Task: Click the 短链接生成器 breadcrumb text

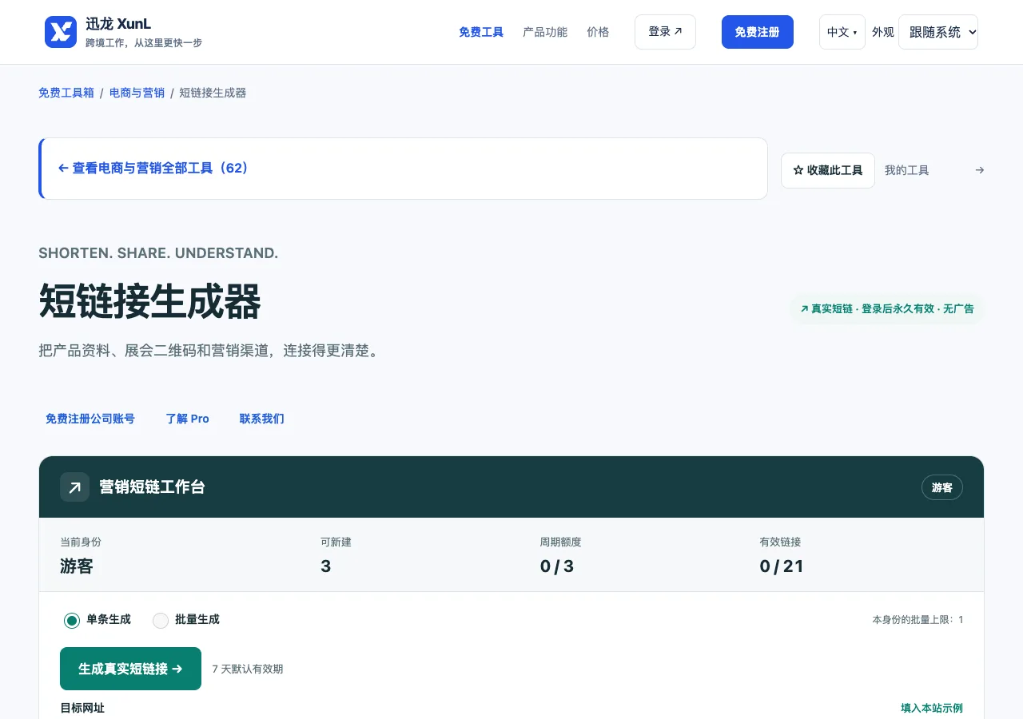Action: (213, 93)
